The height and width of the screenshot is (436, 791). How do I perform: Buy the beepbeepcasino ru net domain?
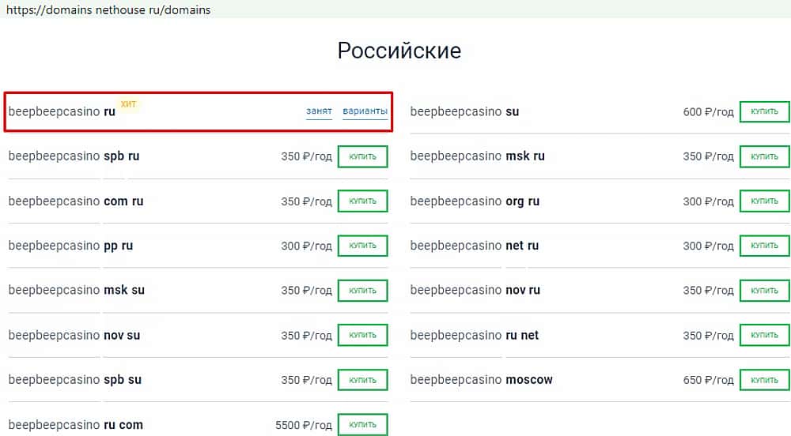tap(764, 335)
